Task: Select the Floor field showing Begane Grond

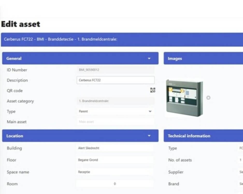Action: coord(115,160)
